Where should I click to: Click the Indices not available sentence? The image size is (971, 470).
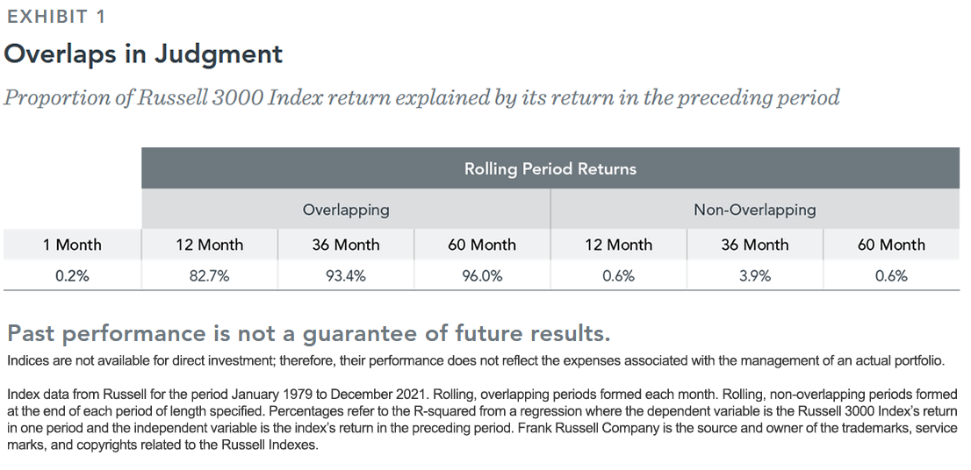click(476, 360)
